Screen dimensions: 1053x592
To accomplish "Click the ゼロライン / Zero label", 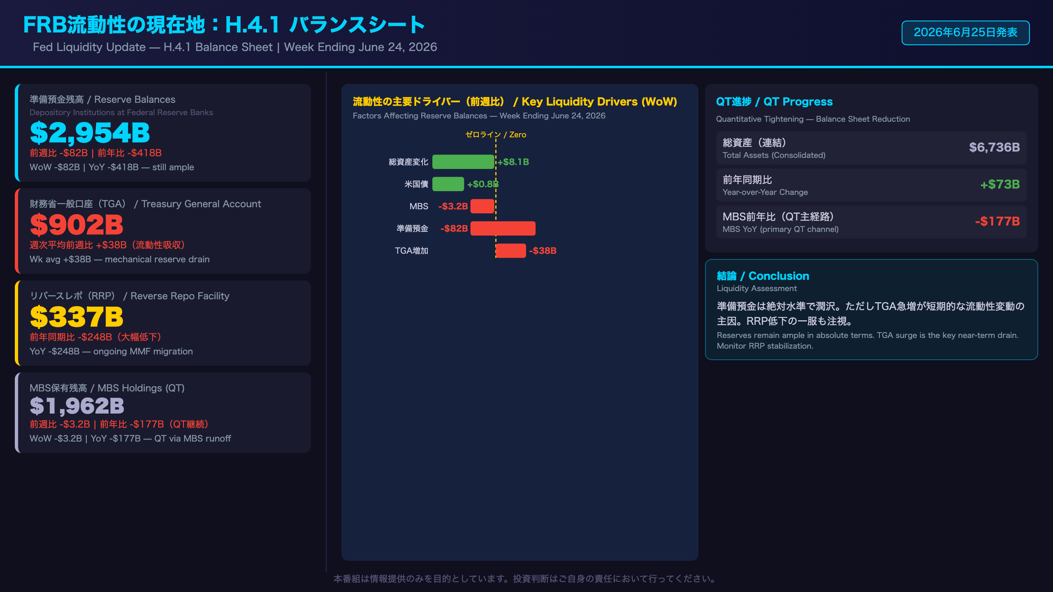I will pos(496,134).
